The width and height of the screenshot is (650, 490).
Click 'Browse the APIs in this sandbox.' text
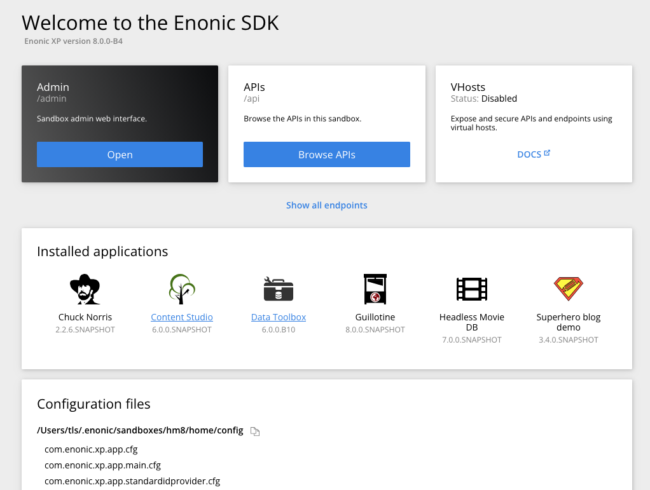(303, 118)
